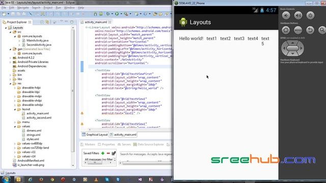Expand the Android 4.2.2 library
The height and width of the screenshot is (183, 326).
tap(10, 58)
